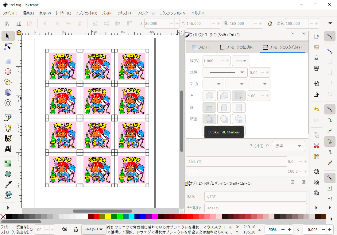Expand more tools in the left toolbox
This screenshot has width=337, height=235.
point(8,208)
